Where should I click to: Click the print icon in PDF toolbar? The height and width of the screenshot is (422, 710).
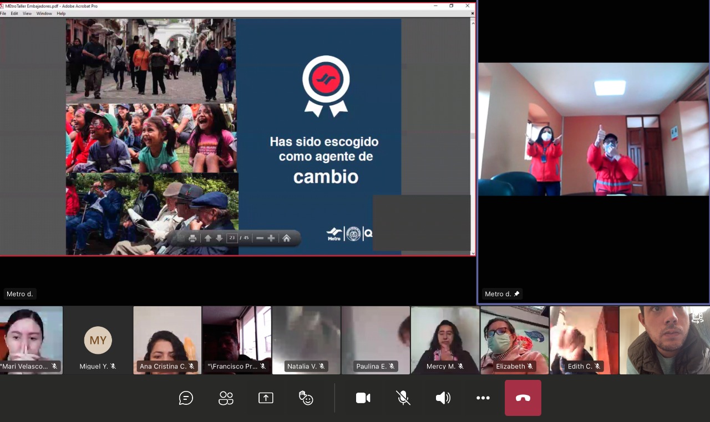click(192, 238)
